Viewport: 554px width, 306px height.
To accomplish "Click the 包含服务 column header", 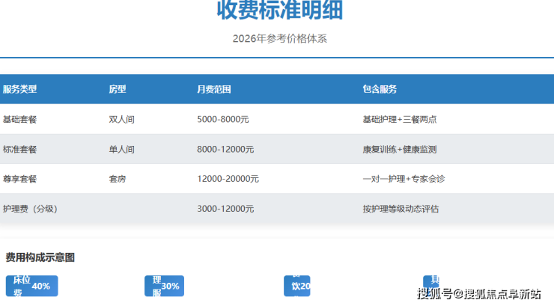I will tap(380, 89).
